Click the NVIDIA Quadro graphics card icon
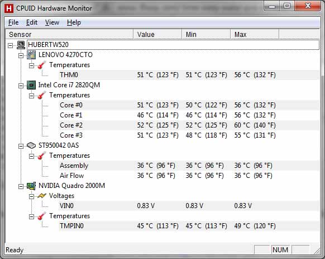 coord(31,186)
